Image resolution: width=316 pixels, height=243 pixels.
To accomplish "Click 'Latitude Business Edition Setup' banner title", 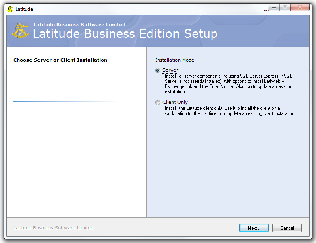I will click(x=125, y=34).
